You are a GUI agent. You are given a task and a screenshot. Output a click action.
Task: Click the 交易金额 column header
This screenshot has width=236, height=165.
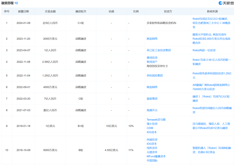[x=50, y=11]
